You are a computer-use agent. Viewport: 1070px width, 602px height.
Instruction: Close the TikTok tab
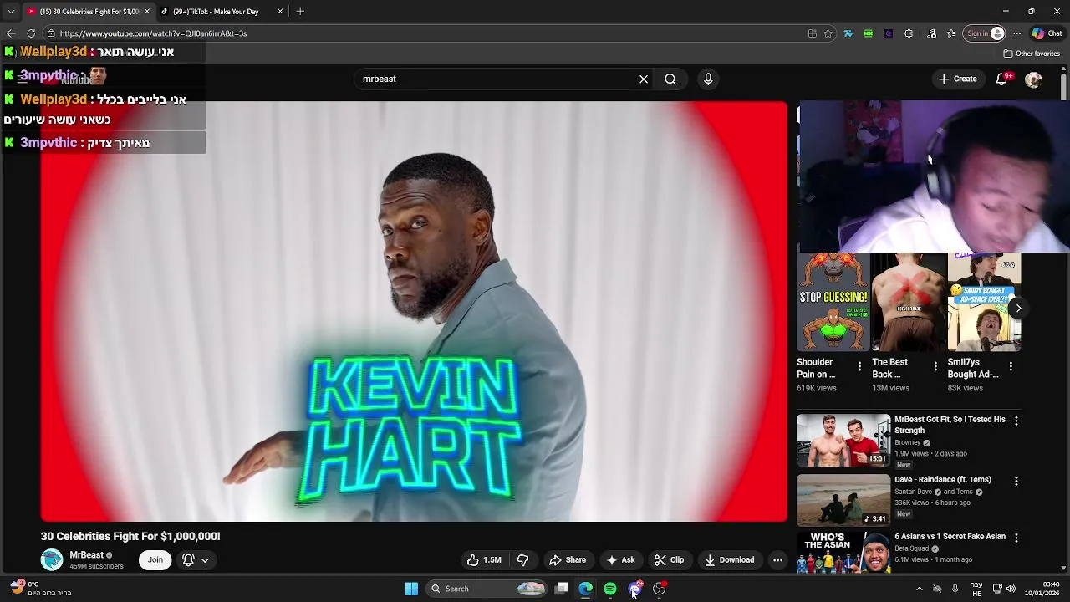click(280, 12)
